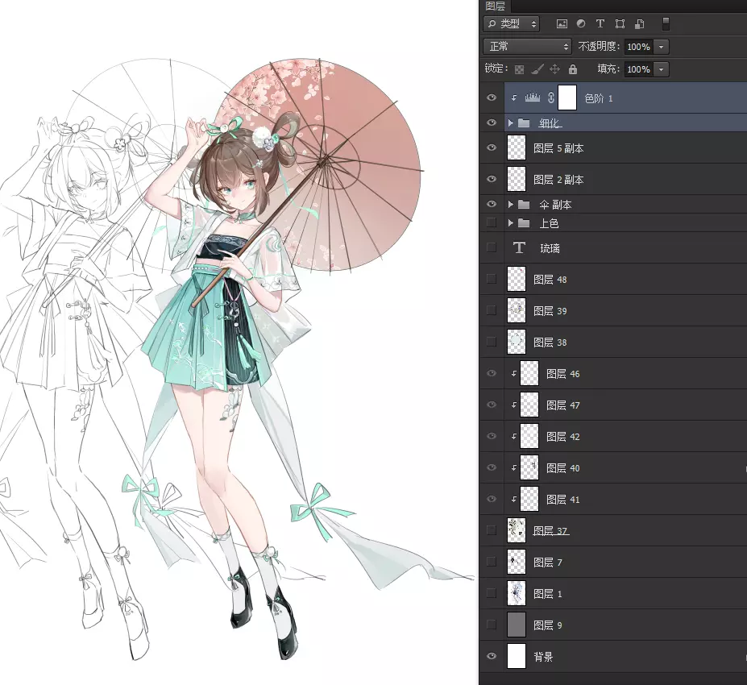This screenshot has width=747, height=685.
Task: Toggle visibility of 图层 47
Action: coord(492,405)
